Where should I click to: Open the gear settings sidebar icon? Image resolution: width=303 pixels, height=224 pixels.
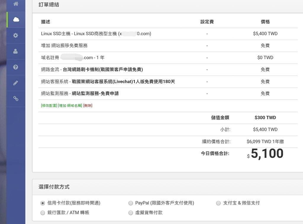click(16, 35)
